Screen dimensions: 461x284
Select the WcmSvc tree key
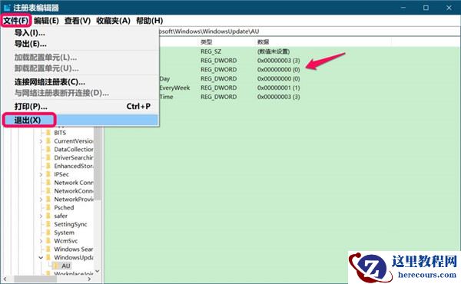[x=66, y=241]
